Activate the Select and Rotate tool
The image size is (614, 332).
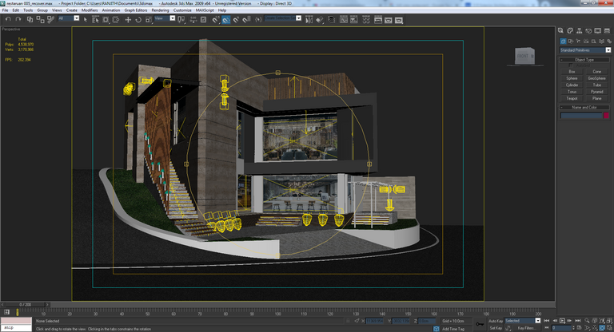click(x=138, y=19)
